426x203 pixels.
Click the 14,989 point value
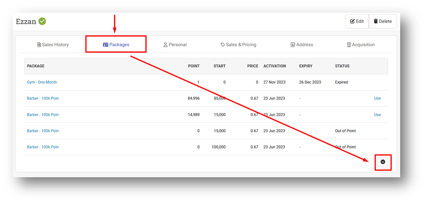pos(194,115)
